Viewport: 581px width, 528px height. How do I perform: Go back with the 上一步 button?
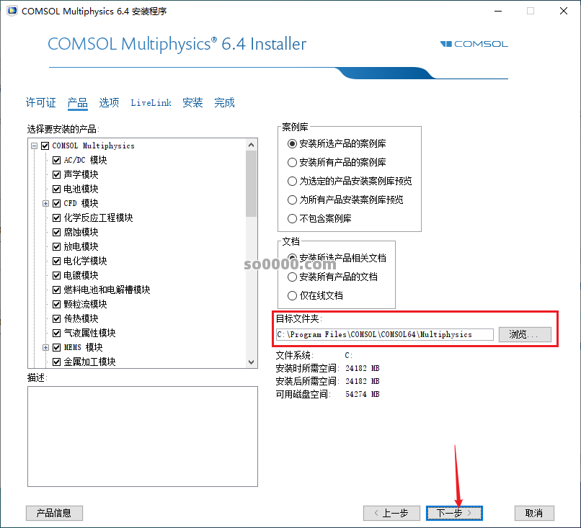[x=391, y=513]
